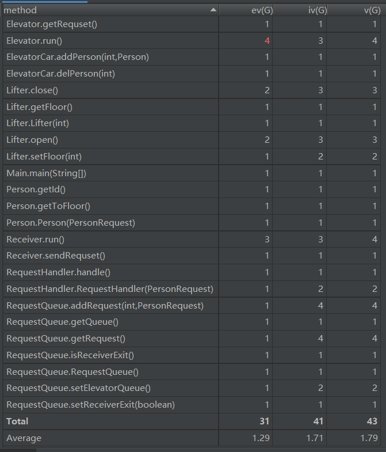Viewport: 386px width, 452px height.
Task: Select ElevatorCar.addPerson(int,Person) method name
Action: (78, 57)
